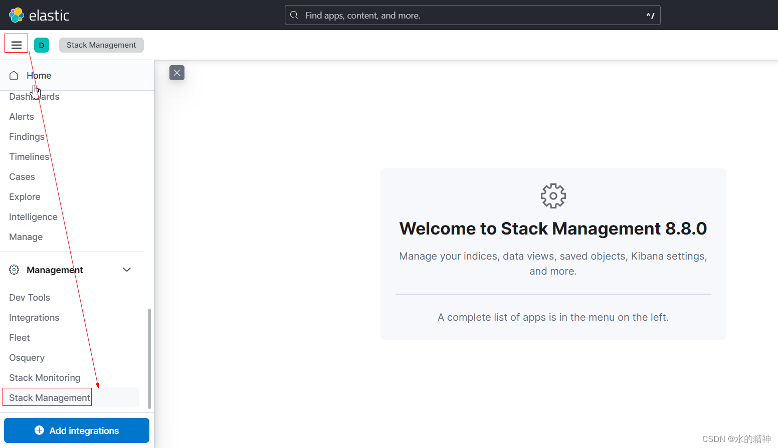778x448 pixels.
Task: Switch to Dashboards in the sidebar
Action: [x=34, y=96]
